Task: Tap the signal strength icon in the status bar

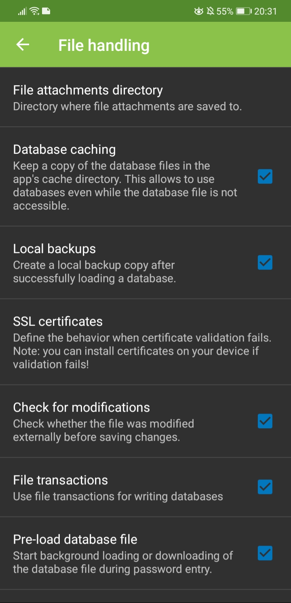Action: pyautogui.click(x=22, y=11)
